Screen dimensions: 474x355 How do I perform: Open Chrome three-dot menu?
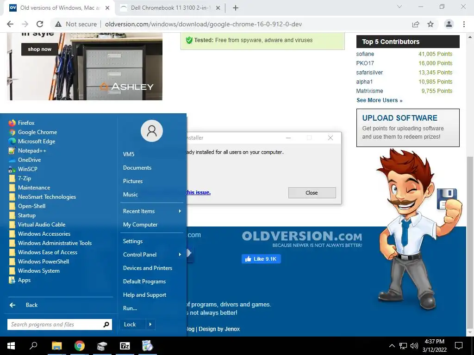pyautogui.click(x=464, y=24)
